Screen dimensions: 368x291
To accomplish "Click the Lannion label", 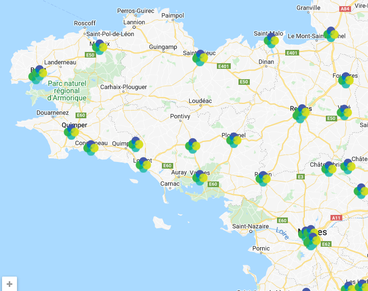I will (134, 22).
